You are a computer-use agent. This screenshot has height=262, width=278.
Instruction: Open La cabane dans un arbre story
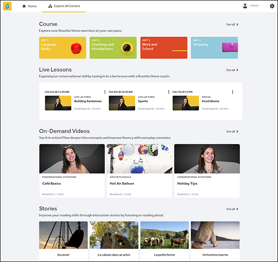point(114,241)
